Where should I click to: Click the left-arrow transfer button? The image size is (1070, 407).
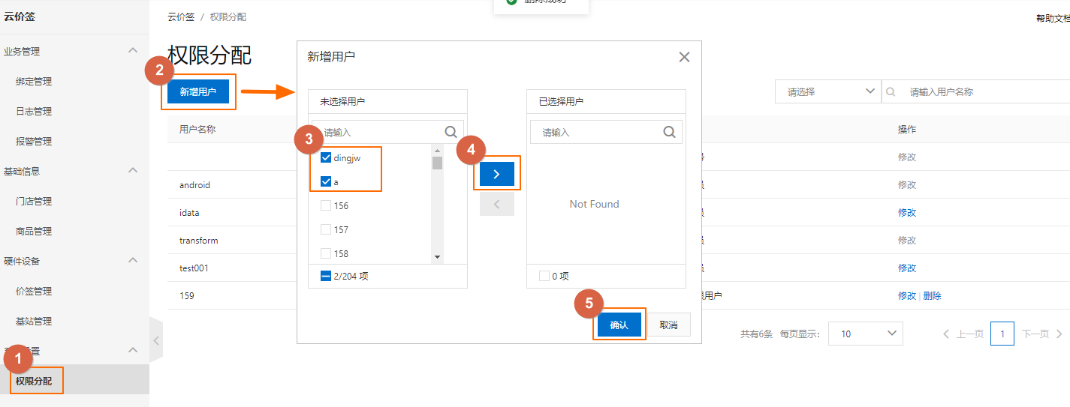click(x=497, y=204)
